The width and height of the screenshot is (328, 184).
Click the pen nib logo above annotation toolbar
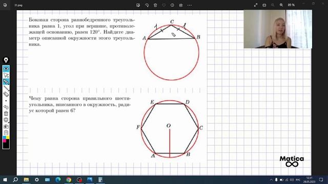[6, 60]
